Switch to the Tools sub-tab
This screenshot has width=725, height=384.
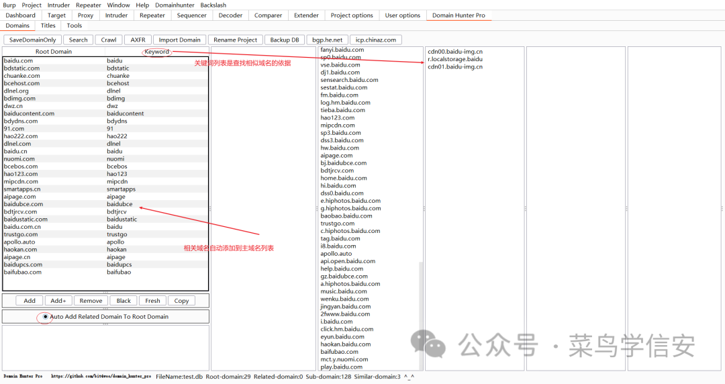point(75,26)
